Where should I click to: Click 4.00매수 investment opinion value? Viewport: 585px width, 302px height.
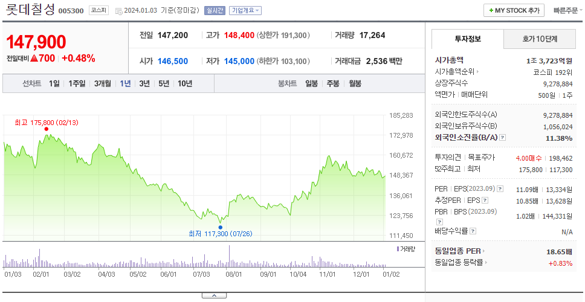(x=529, y=158)
